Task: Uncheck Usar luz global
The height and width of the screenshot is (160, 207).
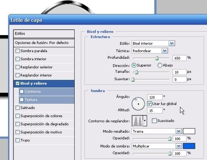Action: tap(149, 104)
